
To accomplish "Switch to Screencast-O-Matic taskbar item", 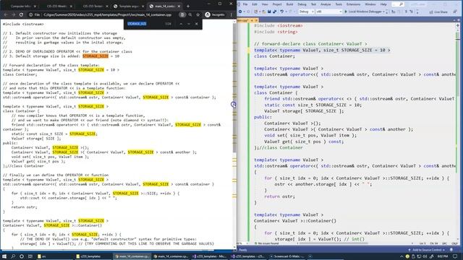I will click(x=287, y=256).
